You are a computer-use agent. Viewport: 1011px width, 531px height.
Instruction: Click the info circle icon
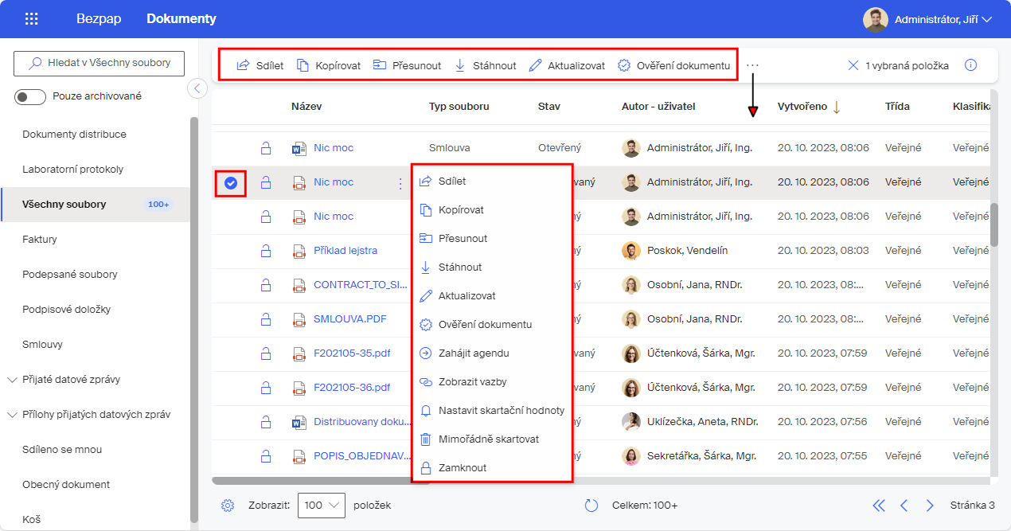970,65
